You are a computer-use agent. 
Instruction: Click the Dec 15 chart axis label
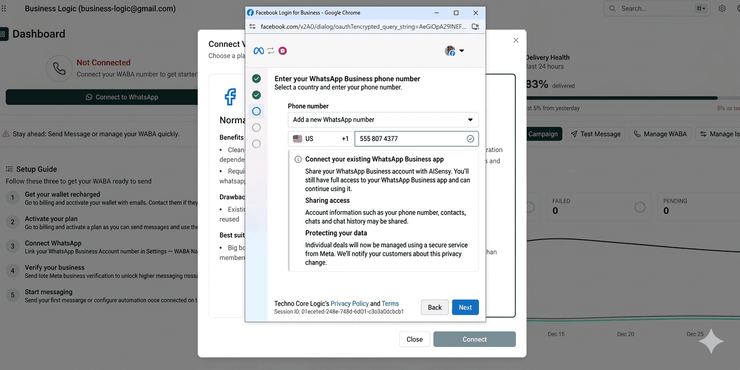click(x=556, y=334)
